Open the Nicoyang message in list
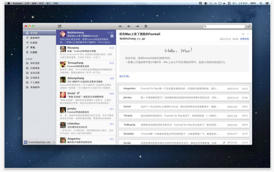The height and width of the screenshot is (172, 274). pos(86,53)
